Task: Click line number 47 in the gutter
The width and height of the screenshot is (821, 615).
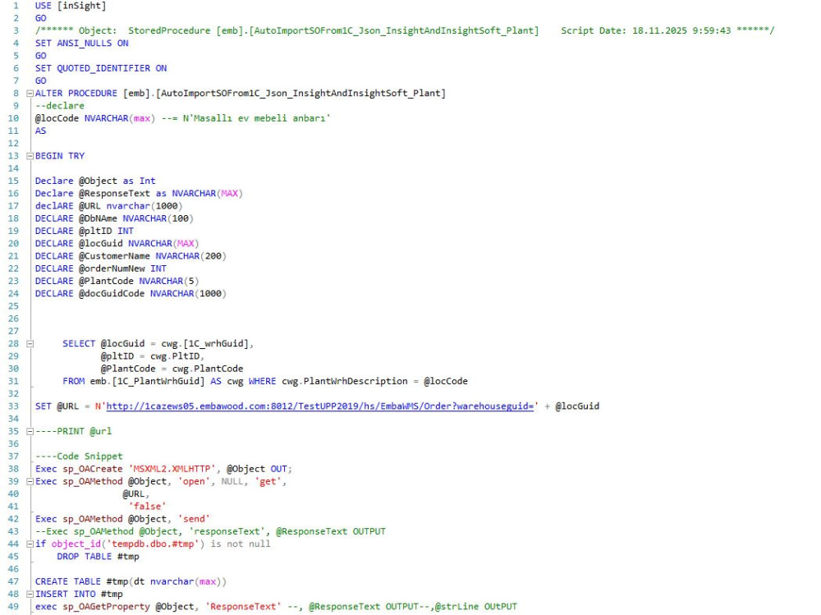Action: tap(13, 582)
